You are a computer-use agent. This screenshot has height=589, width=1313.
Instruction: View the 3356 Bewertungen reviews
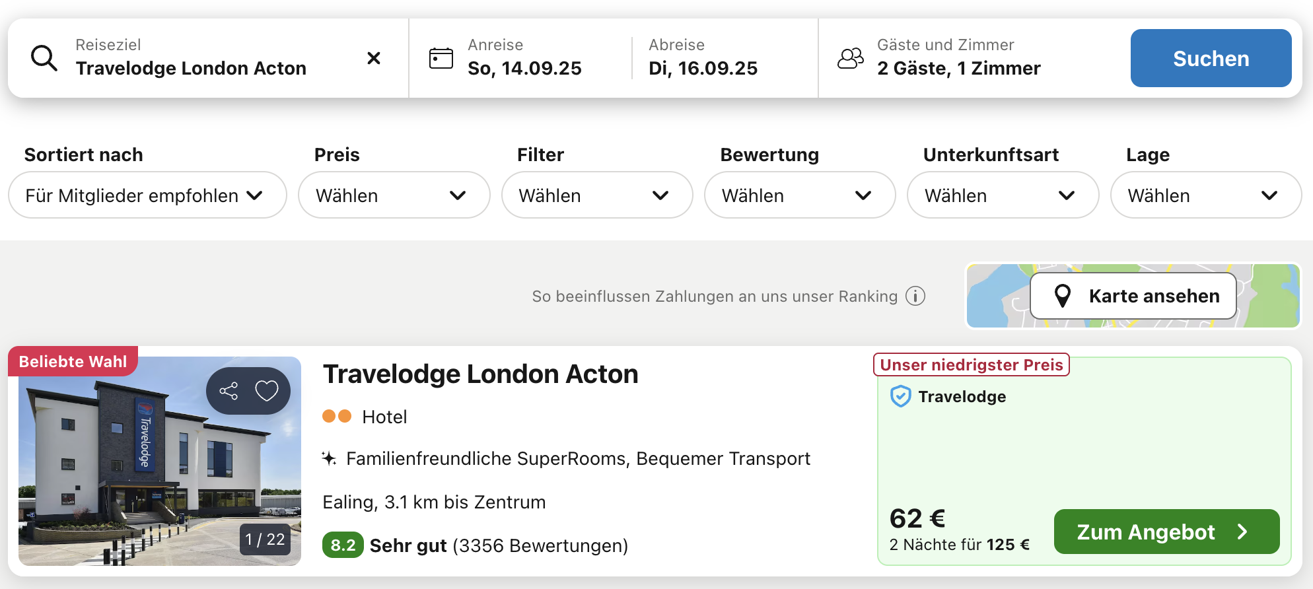click(540, 545)
